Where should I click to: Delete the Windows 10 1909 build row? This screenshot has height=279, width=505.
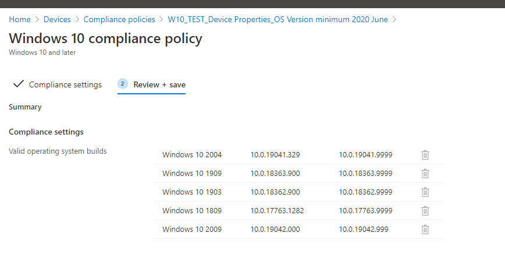tap(425, 174)
